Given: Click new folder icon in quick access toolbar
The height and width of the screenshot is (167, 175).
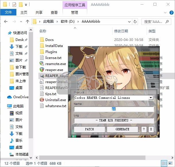Looking at the screenshot, I should tap(21, 5).
